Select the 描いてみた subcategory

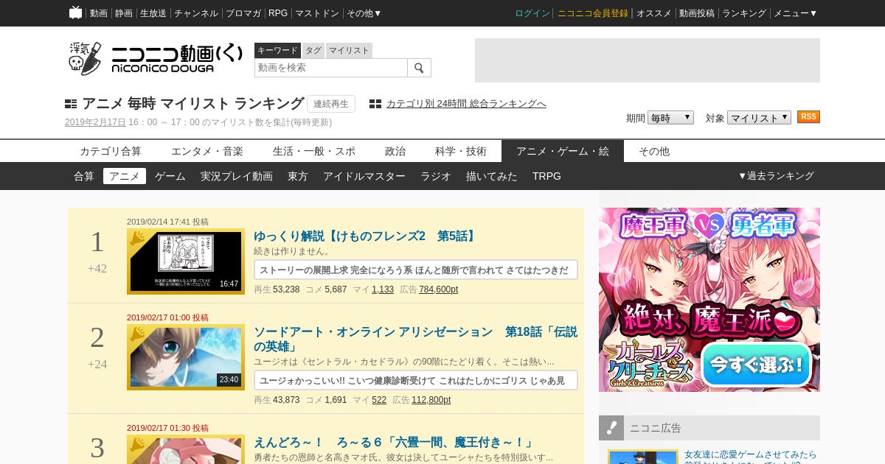pyautogui.click(x=492, y=176)
